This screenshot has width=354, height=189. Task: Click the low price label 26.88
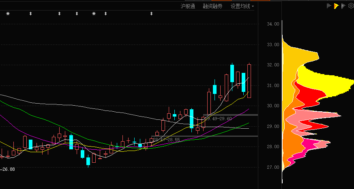pos(9,169)
